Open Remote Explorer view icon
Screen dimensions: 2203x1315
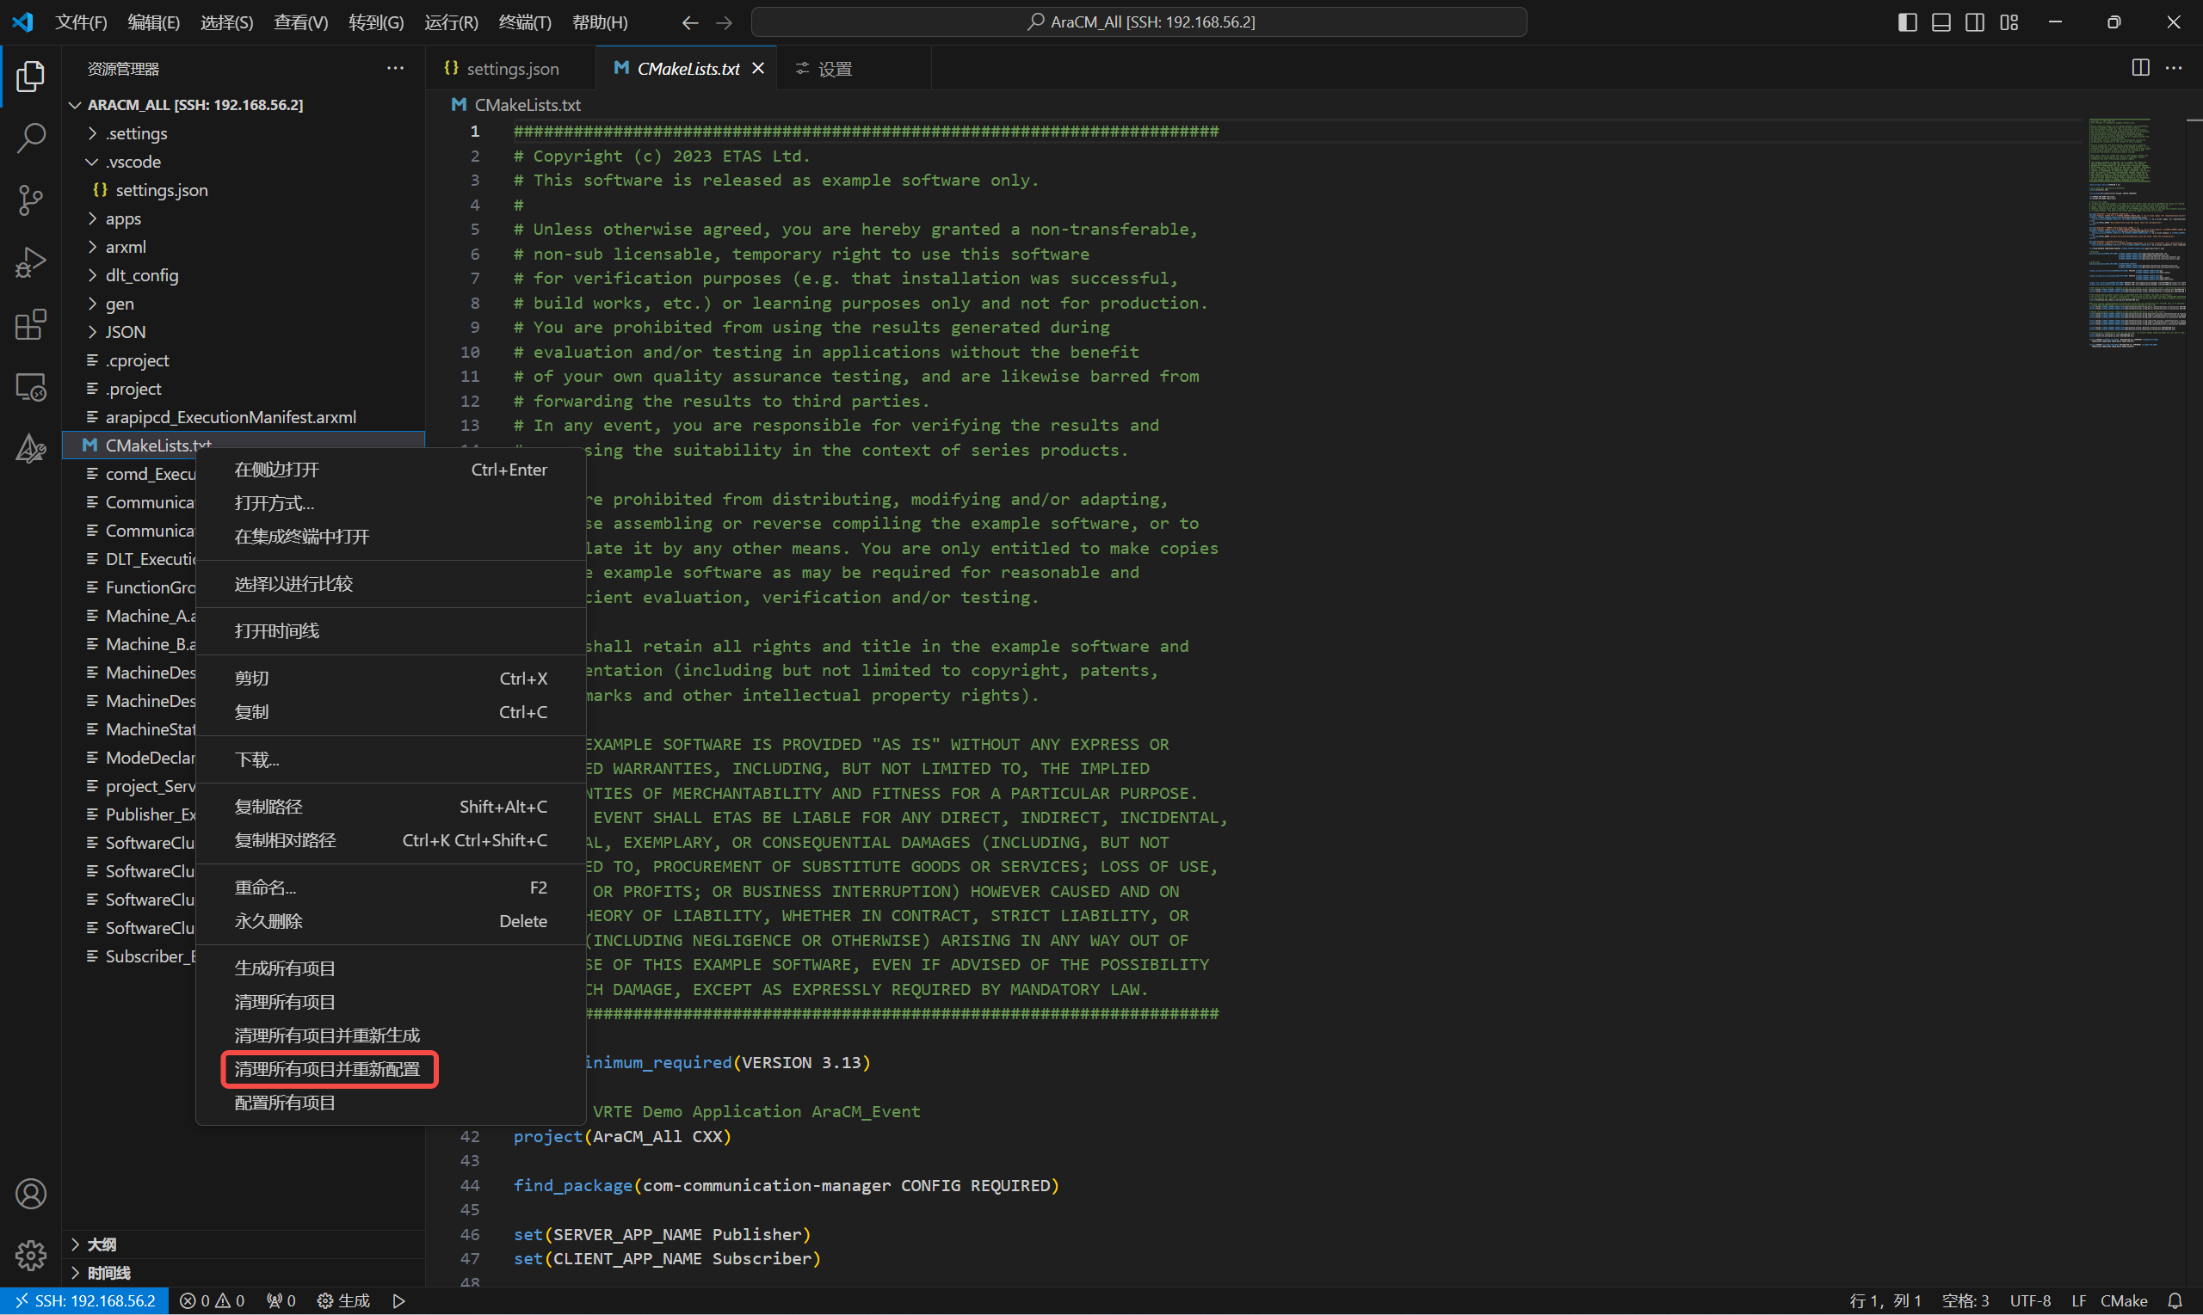(31, 387)
